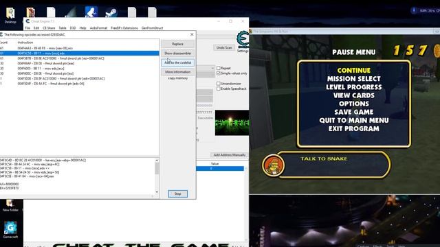The height and width of the screenshot is (247, 440).
Task: Open the GenFromStruct menu
Action: (153, 28)
